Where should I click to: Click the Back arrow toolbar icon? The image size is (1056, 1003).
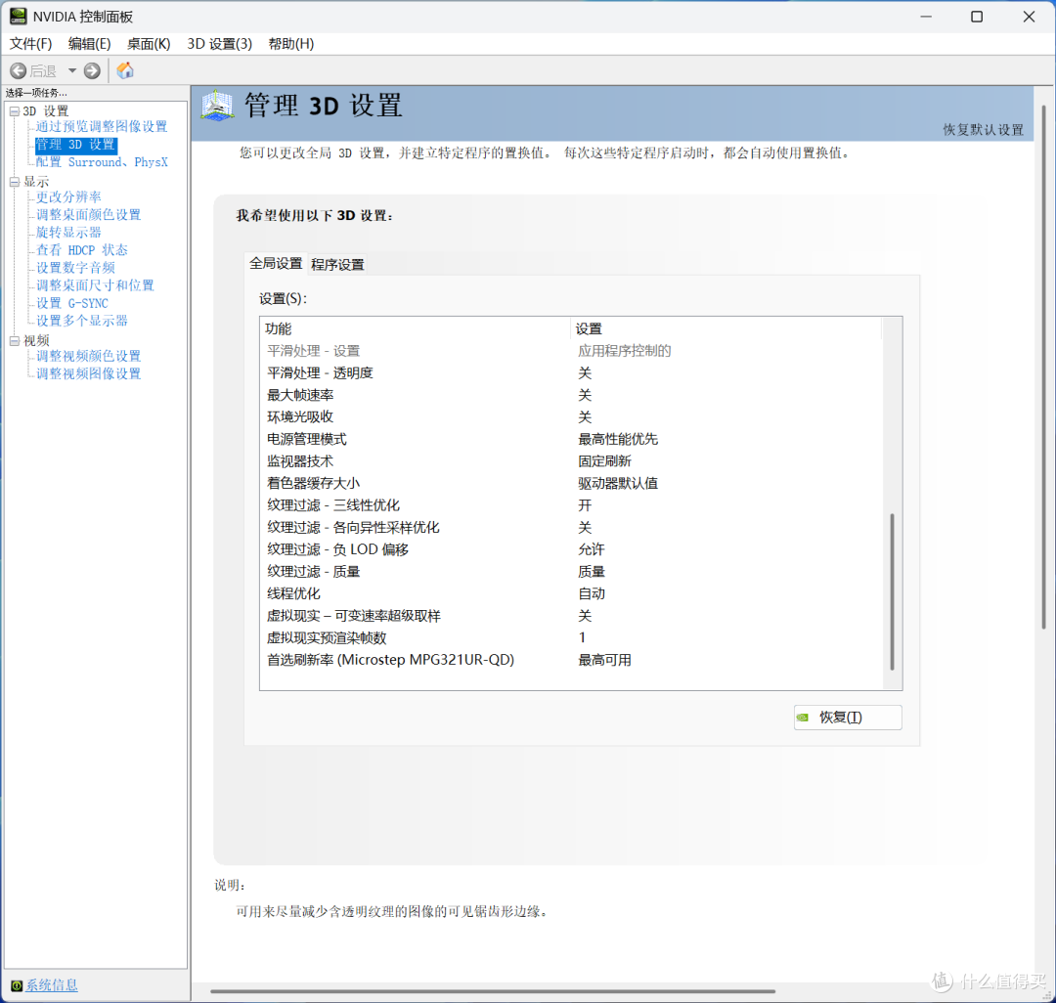(x=19, y=70)
